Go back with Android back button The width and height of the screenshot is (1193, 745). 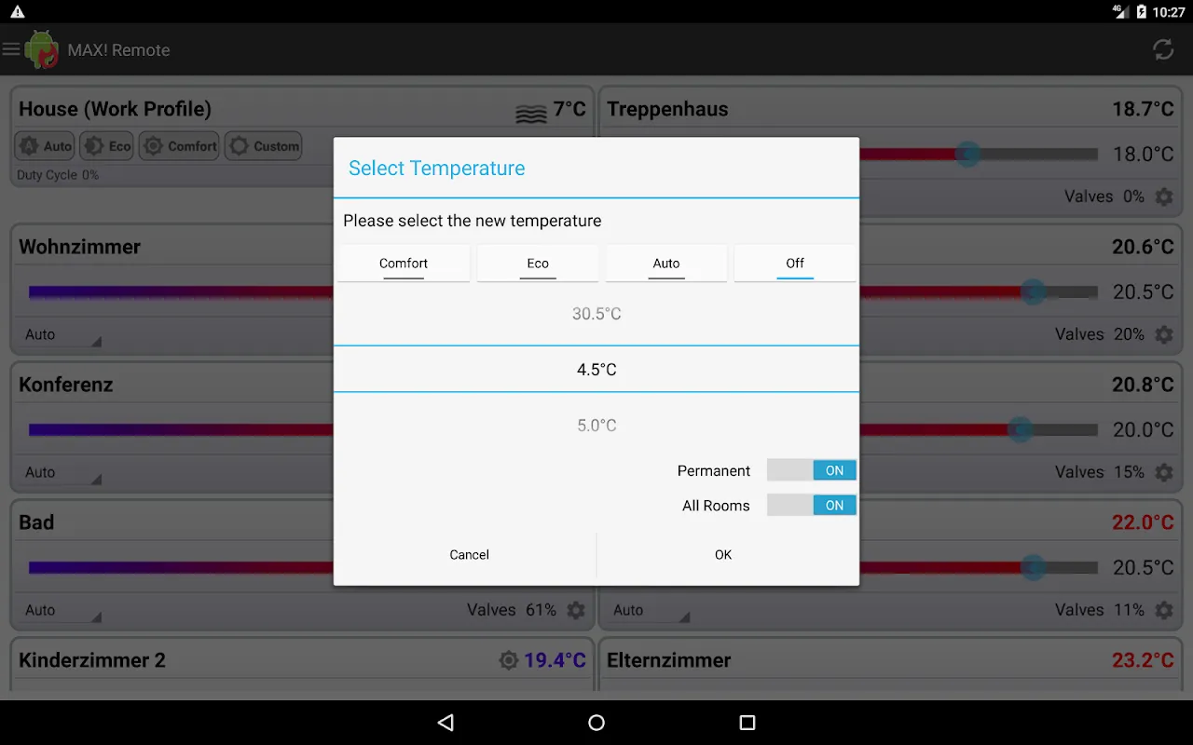[446, 723]
